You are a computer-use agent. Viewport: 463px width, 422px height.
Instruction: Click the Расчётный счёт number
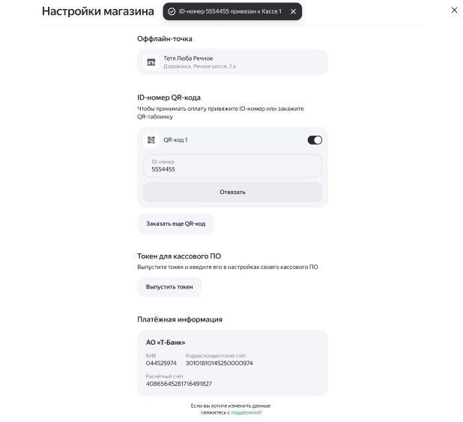tap(179, 383)
